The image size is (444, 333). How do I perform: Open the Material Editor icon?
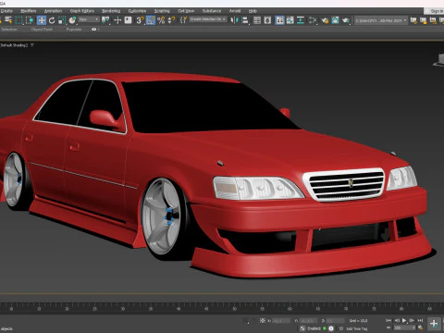313,20
